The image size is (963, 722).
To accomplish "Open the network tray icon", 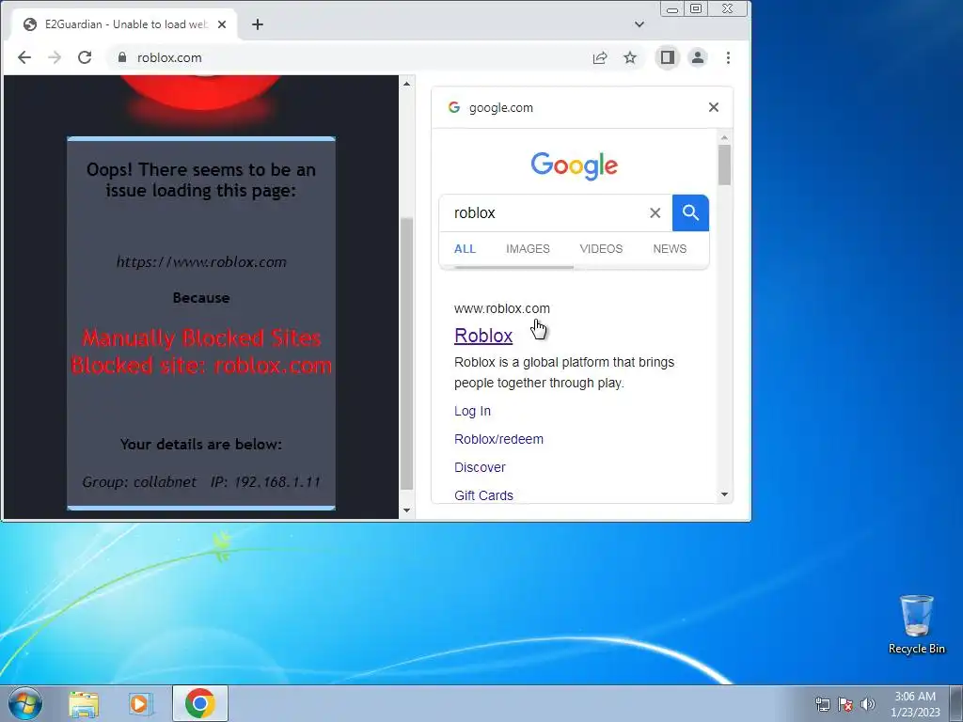I will click(x=822, y=704).
